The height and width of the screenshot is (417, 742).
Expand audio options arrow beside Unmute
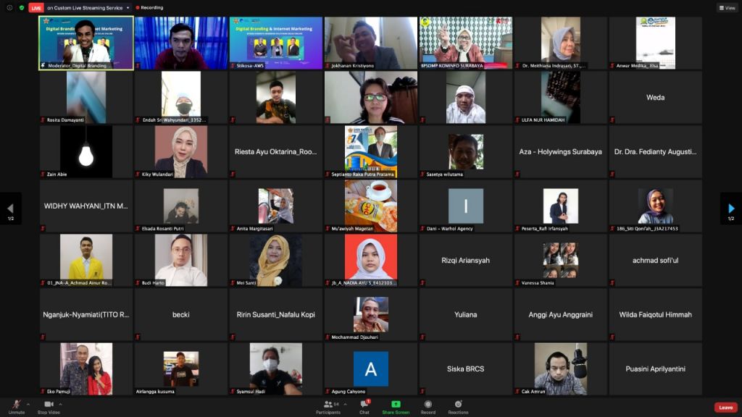(28, 404)
